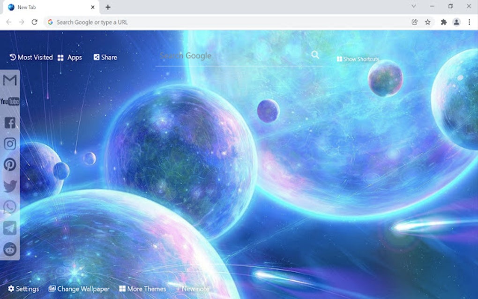Go back in browser history
Image resolution: width=478 pixels, height=299 pixels.
pyautogui.click(x=8, y=22)
